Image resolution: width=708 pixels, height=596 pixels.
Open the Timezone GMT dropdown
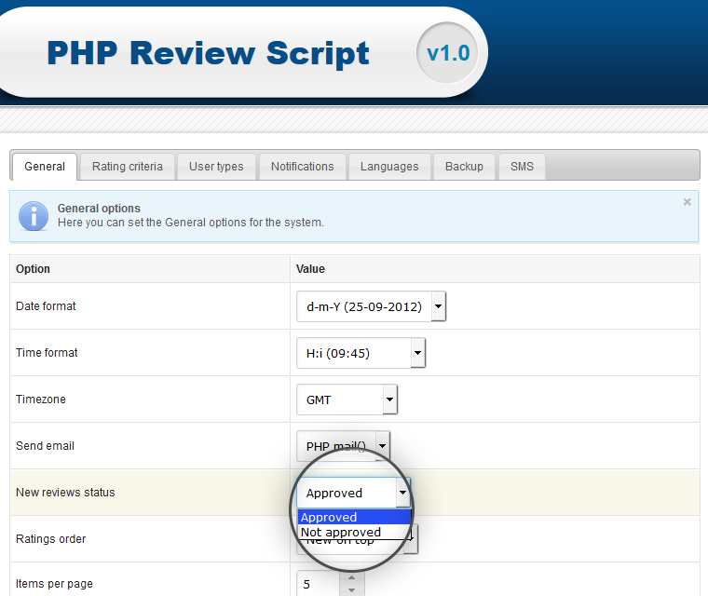click(x=347, y=400)
